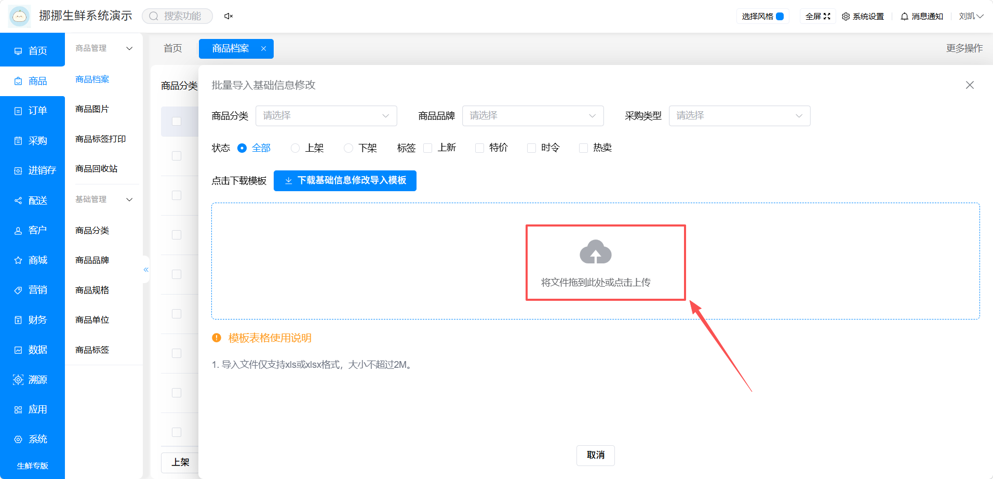Switch to 首页 tab

point(173,48)
